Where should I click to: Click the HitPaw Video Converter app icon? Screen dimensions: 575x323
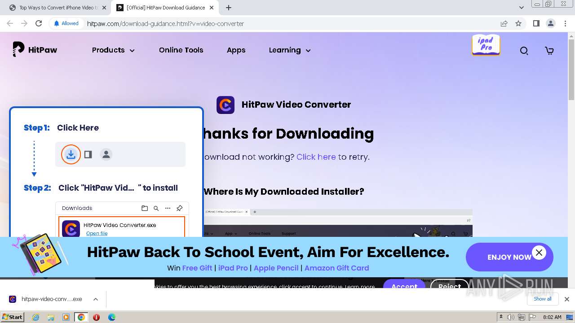pos(226,105)
